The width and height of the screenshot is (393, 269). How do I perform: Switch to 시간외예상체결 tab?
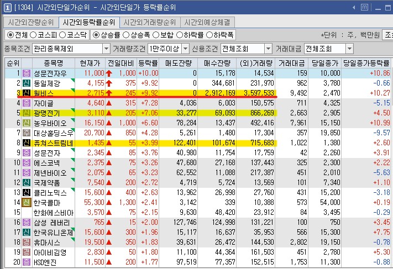pos(207,22)
